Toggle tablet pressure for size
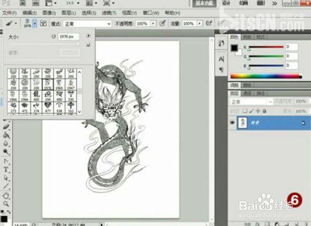The width and height of the screenshot is (311, 226). click(221, 23)
